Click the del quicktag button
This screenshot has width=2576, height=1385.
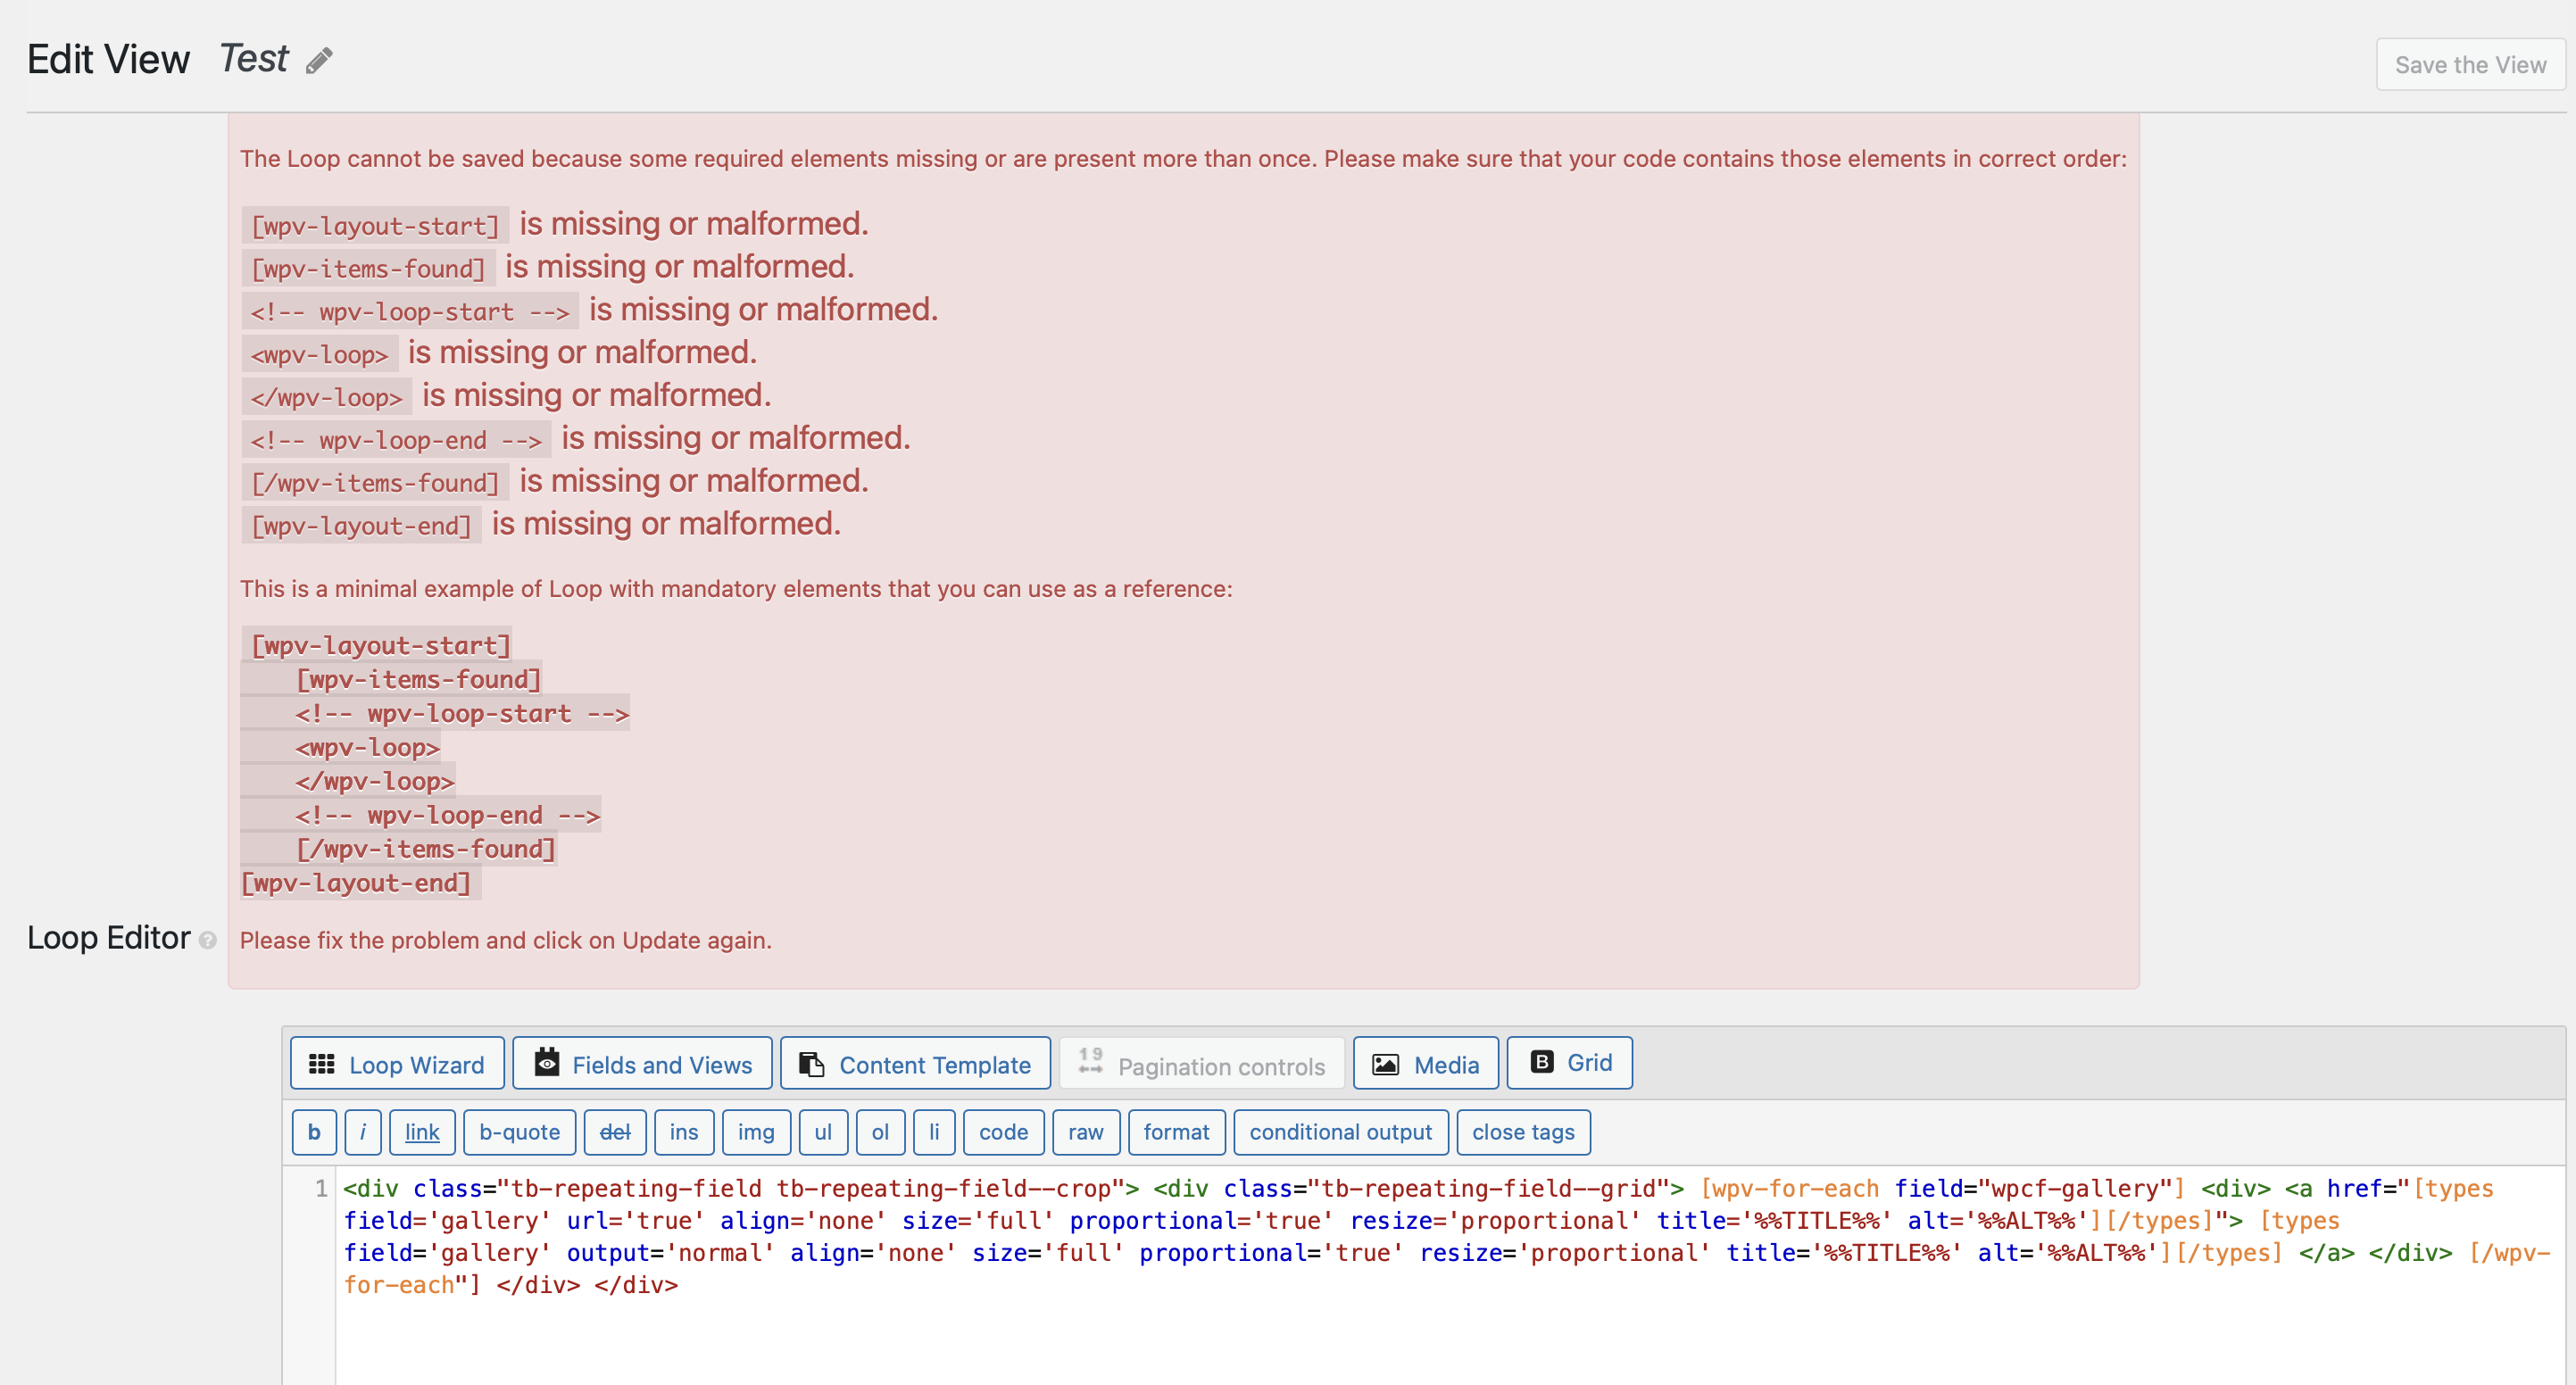pos(614,1132)
